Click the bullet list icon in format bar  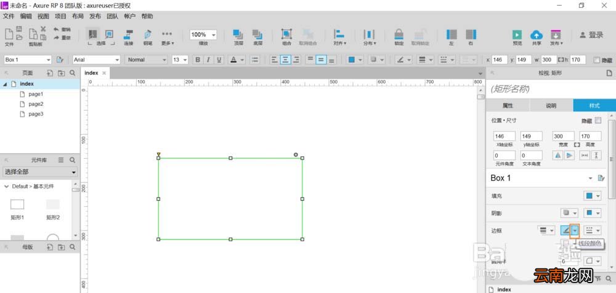pyautogui.click(x=255, y=60)
